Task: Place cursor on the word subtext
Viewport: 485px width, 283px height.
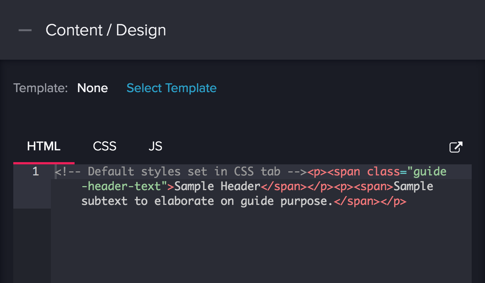Action: (104, 201)
